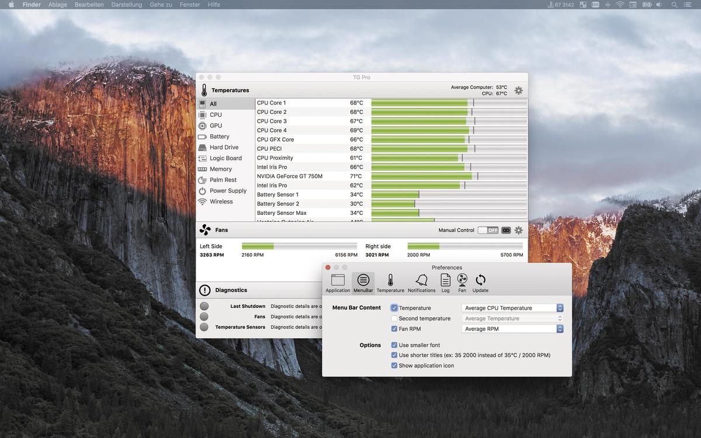Open the Temperatures section gear settings
The image size is (701, 438).
518,91
